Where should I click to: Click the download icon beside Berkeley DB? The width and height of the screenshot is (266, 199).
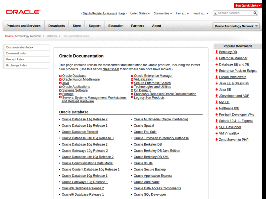217,52
